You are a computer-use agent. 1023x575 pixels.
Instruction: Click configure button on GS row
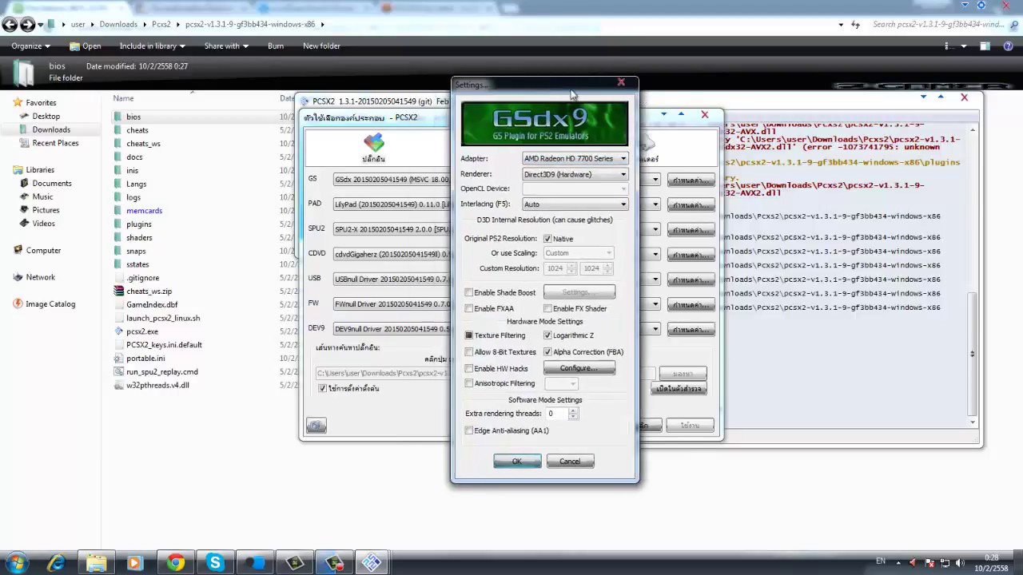coord(691,180)
